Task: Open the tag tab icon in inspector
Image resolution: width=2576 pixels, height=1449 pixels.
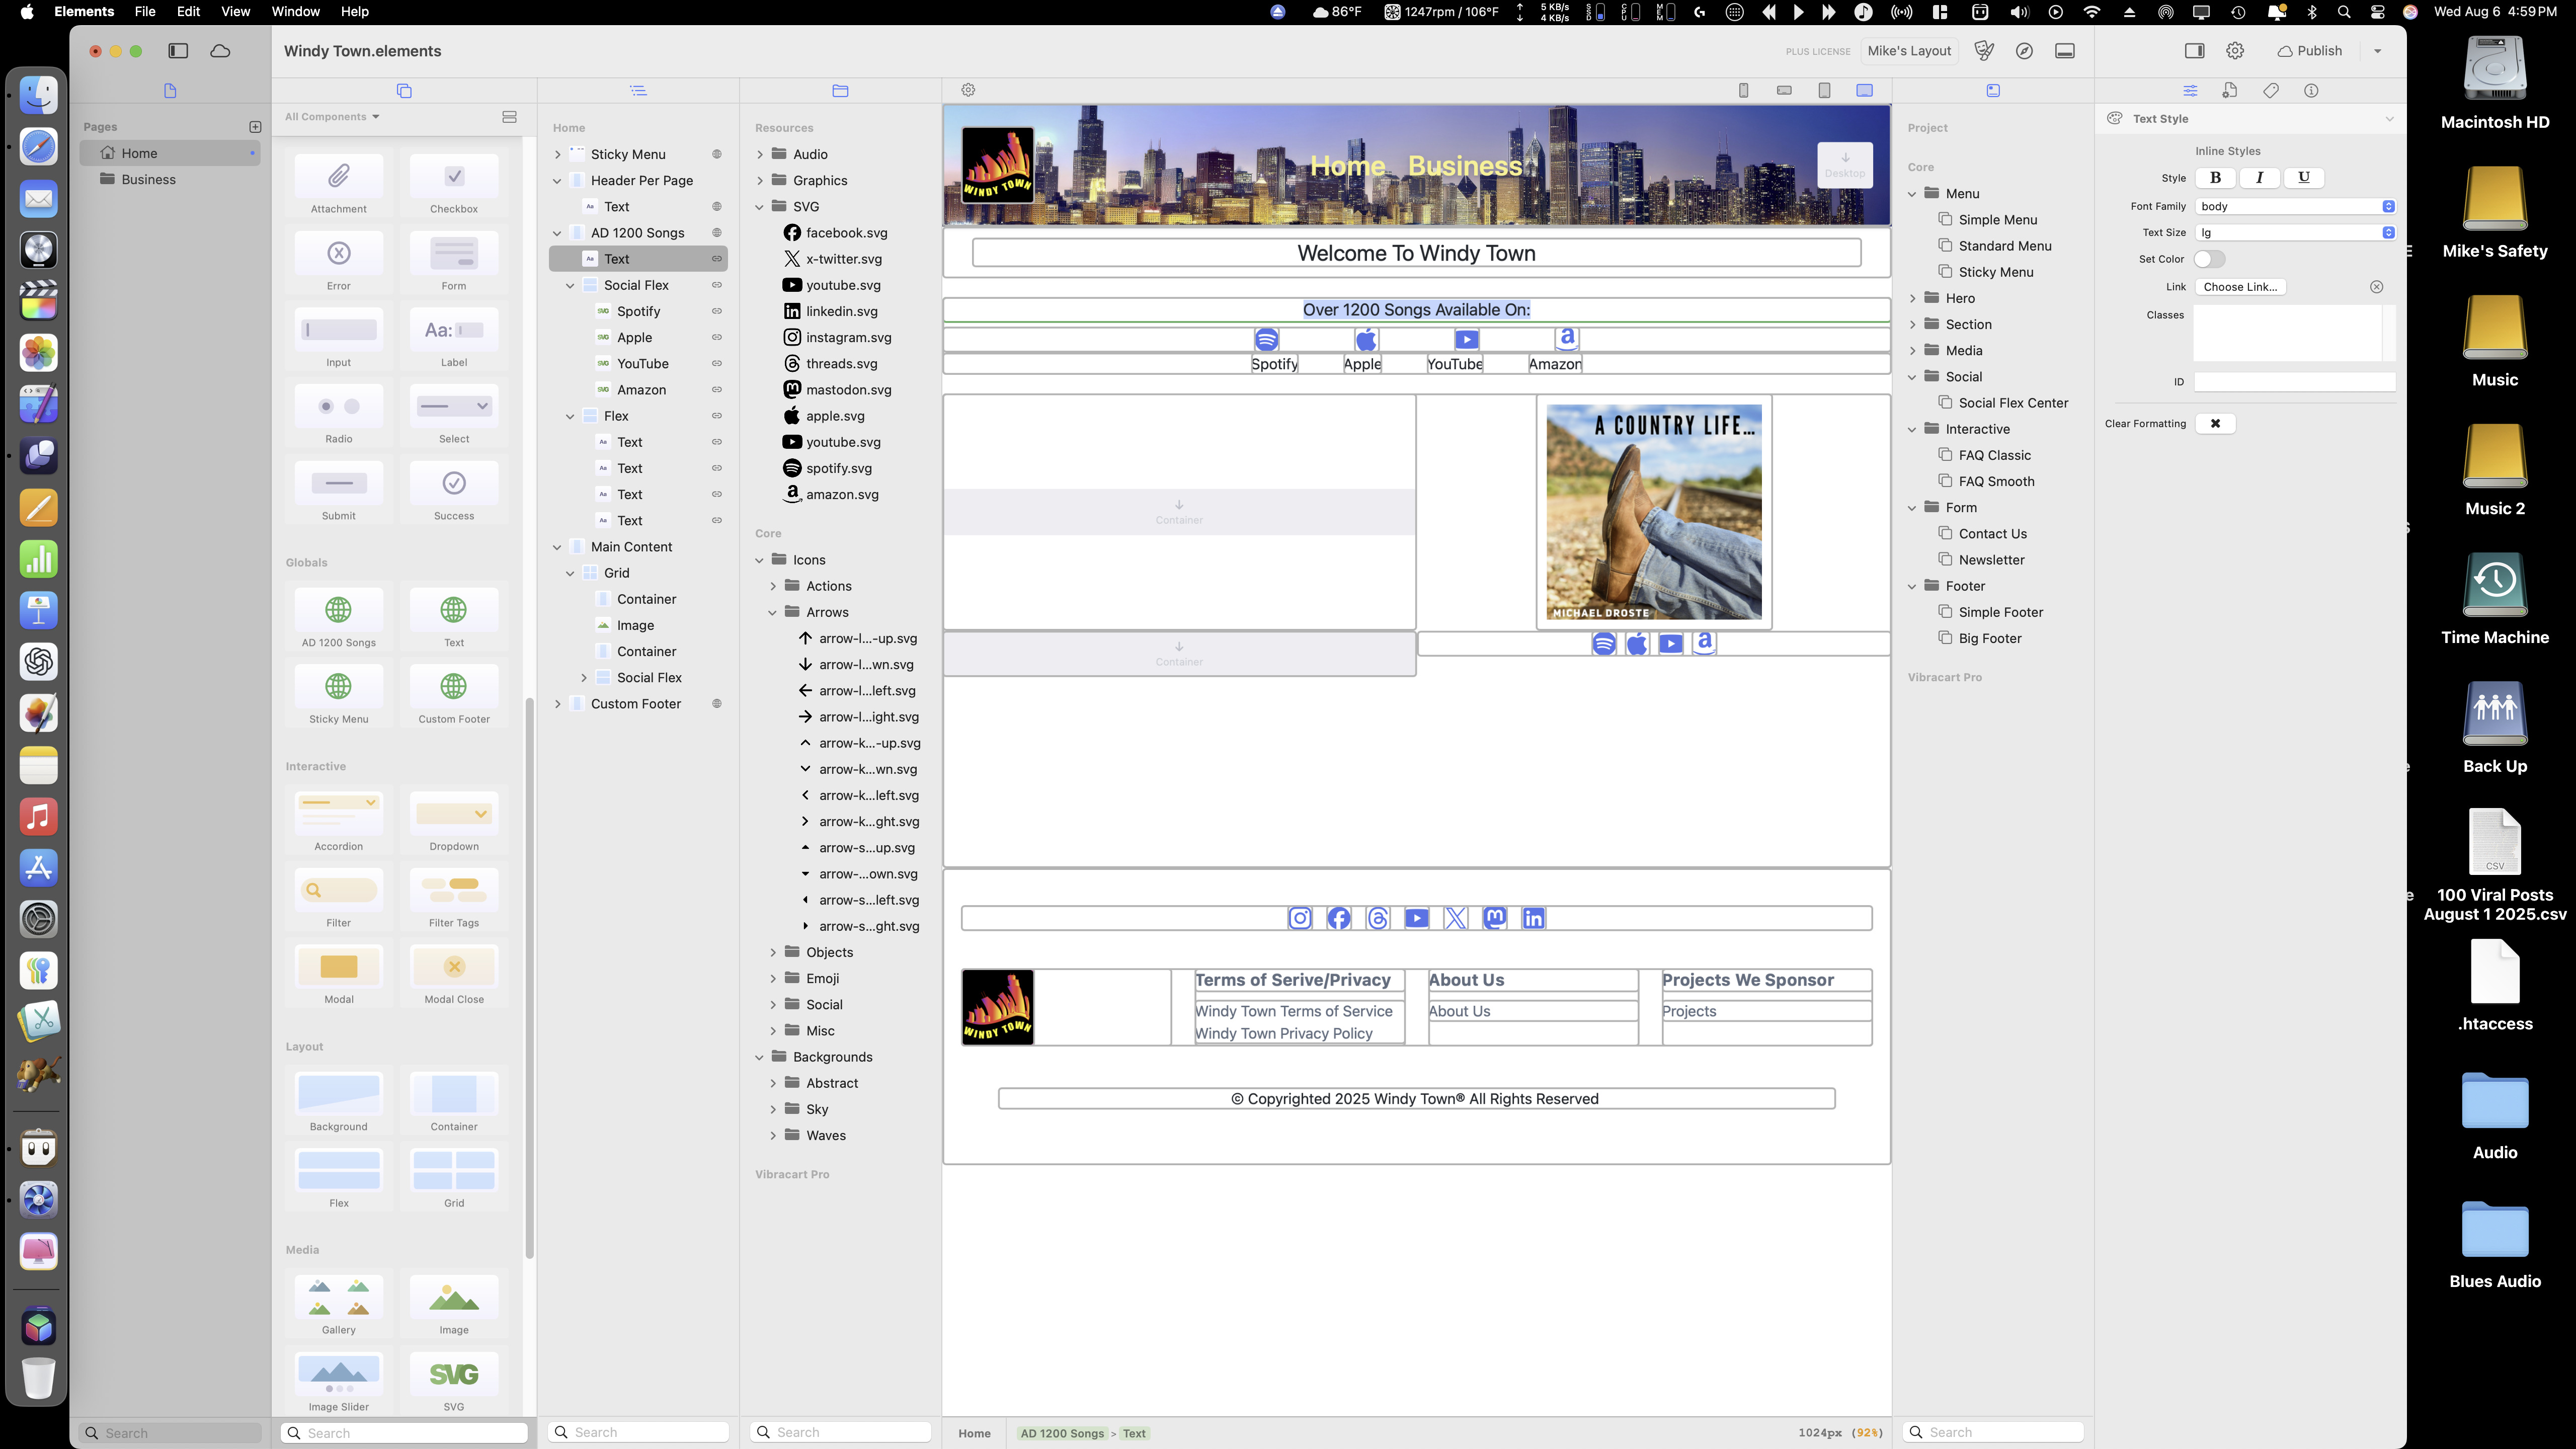Action: tap(2271, 91)
